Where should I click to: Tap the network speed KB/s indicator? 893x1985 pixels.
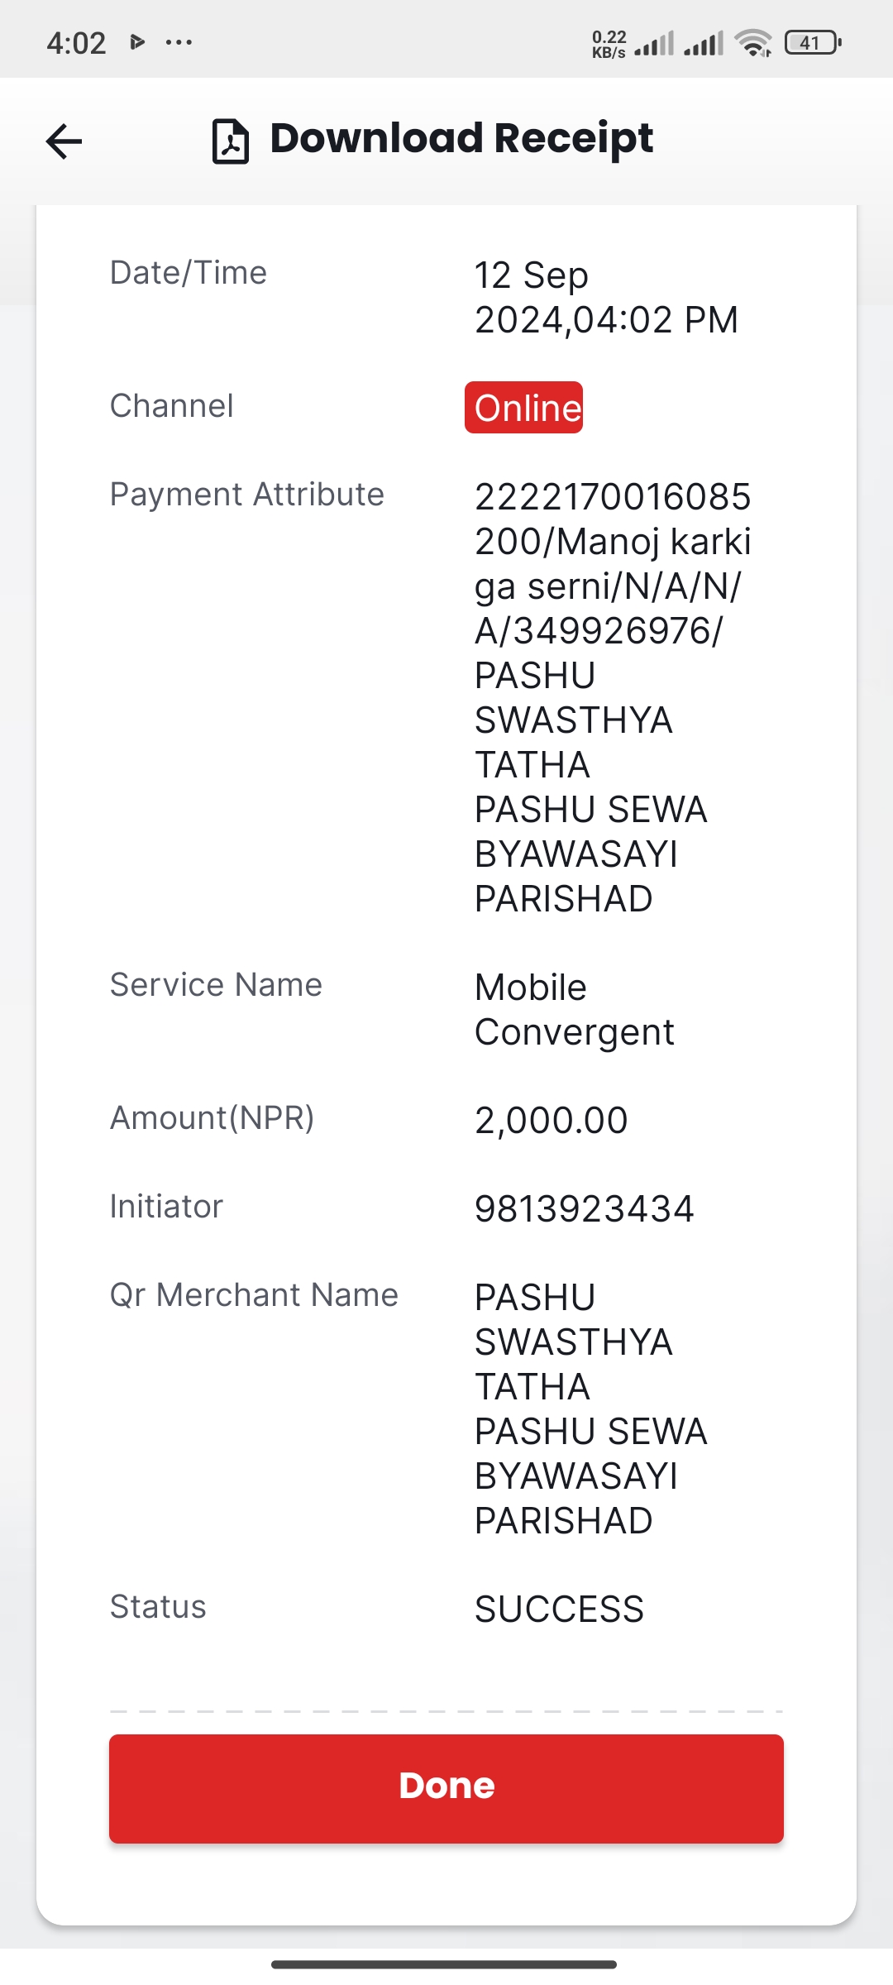pyautogui.click(x=609, y=44)
